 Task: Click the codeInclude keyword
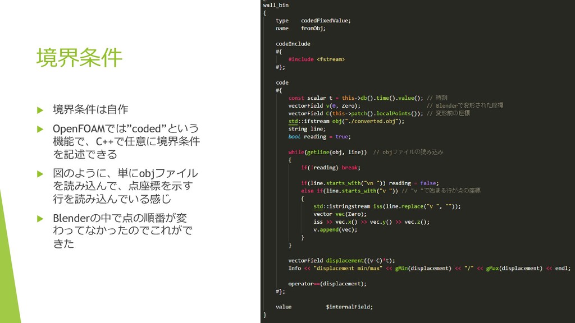pos(293,44)
